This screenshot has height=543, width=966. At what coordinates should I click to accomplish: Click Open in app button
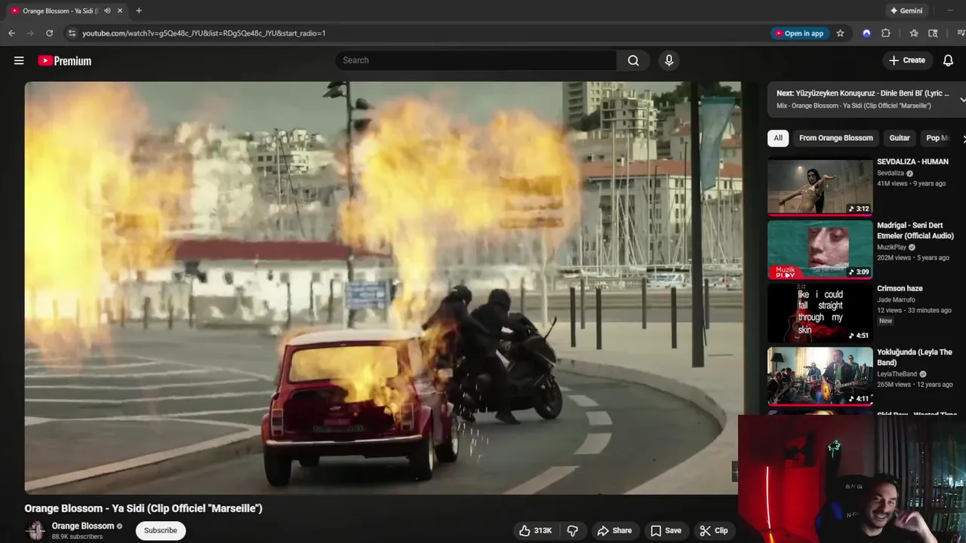pyautogui.click(x=799, y=33)
